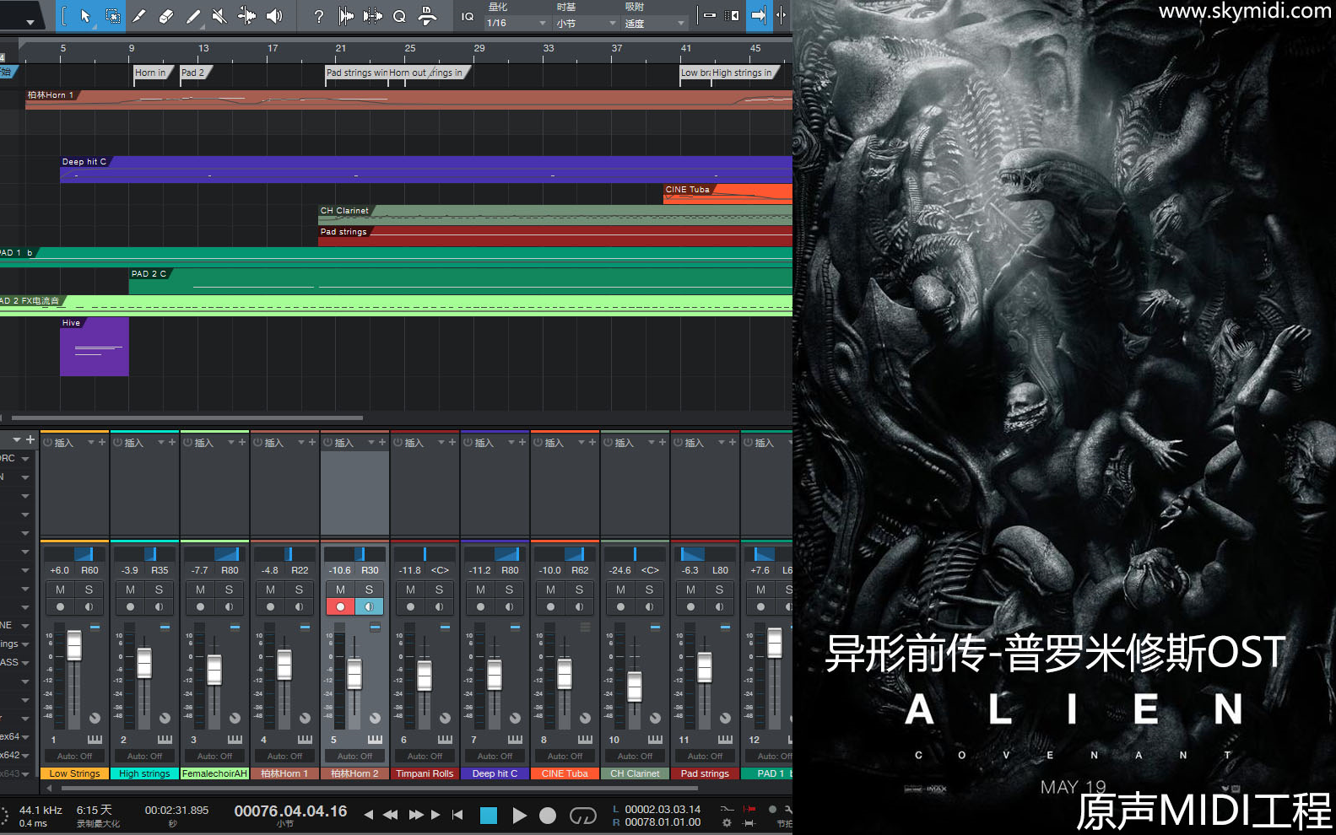Image resolution: width=1336 pixels, height=835 pixels.
Task: Open Auto: Off menu on channel 2
Action: tap(144, 756)
